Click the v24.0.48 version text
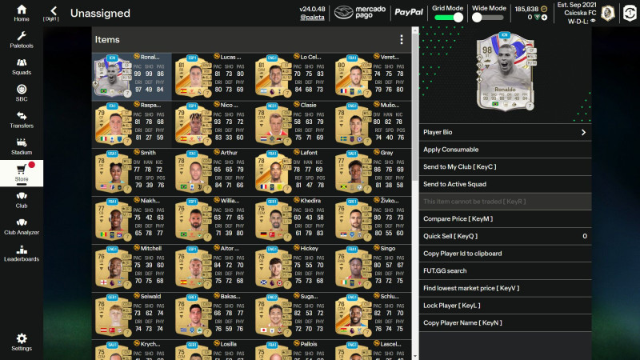The height and width of the screenshot is (360, 640). click(312, 9)
